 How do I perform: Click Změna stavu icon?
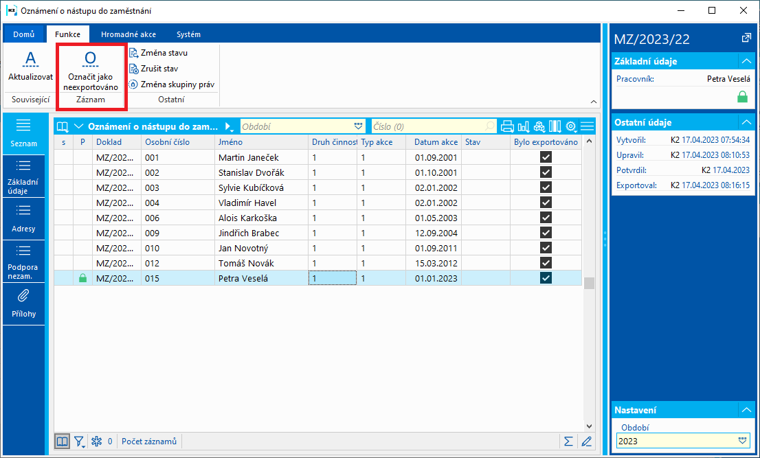[x=133, y=53]
